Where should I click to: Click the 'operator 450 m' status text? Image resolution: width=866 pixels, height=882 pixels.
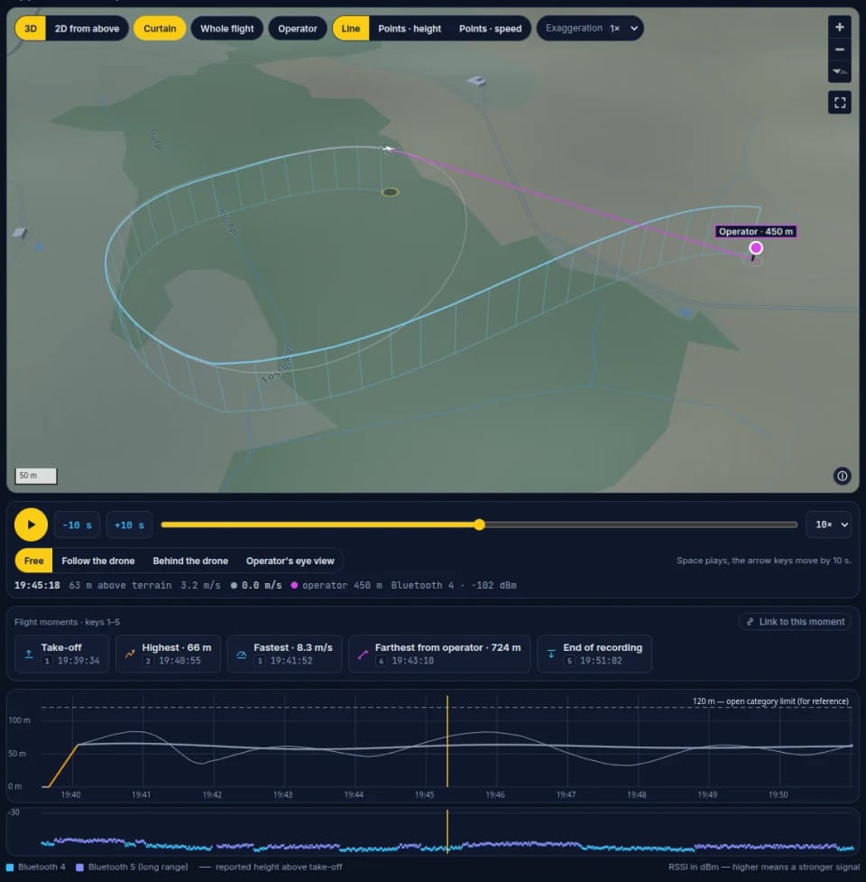[x=342, y=585]
